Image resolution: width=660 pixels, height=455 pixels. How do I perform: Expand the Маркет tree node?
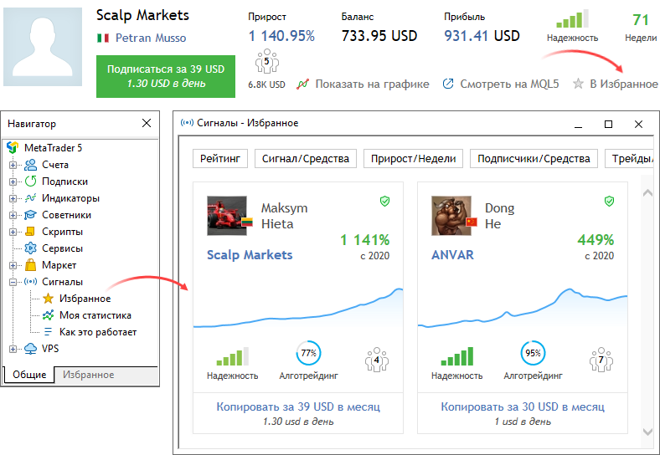[13, 265]
